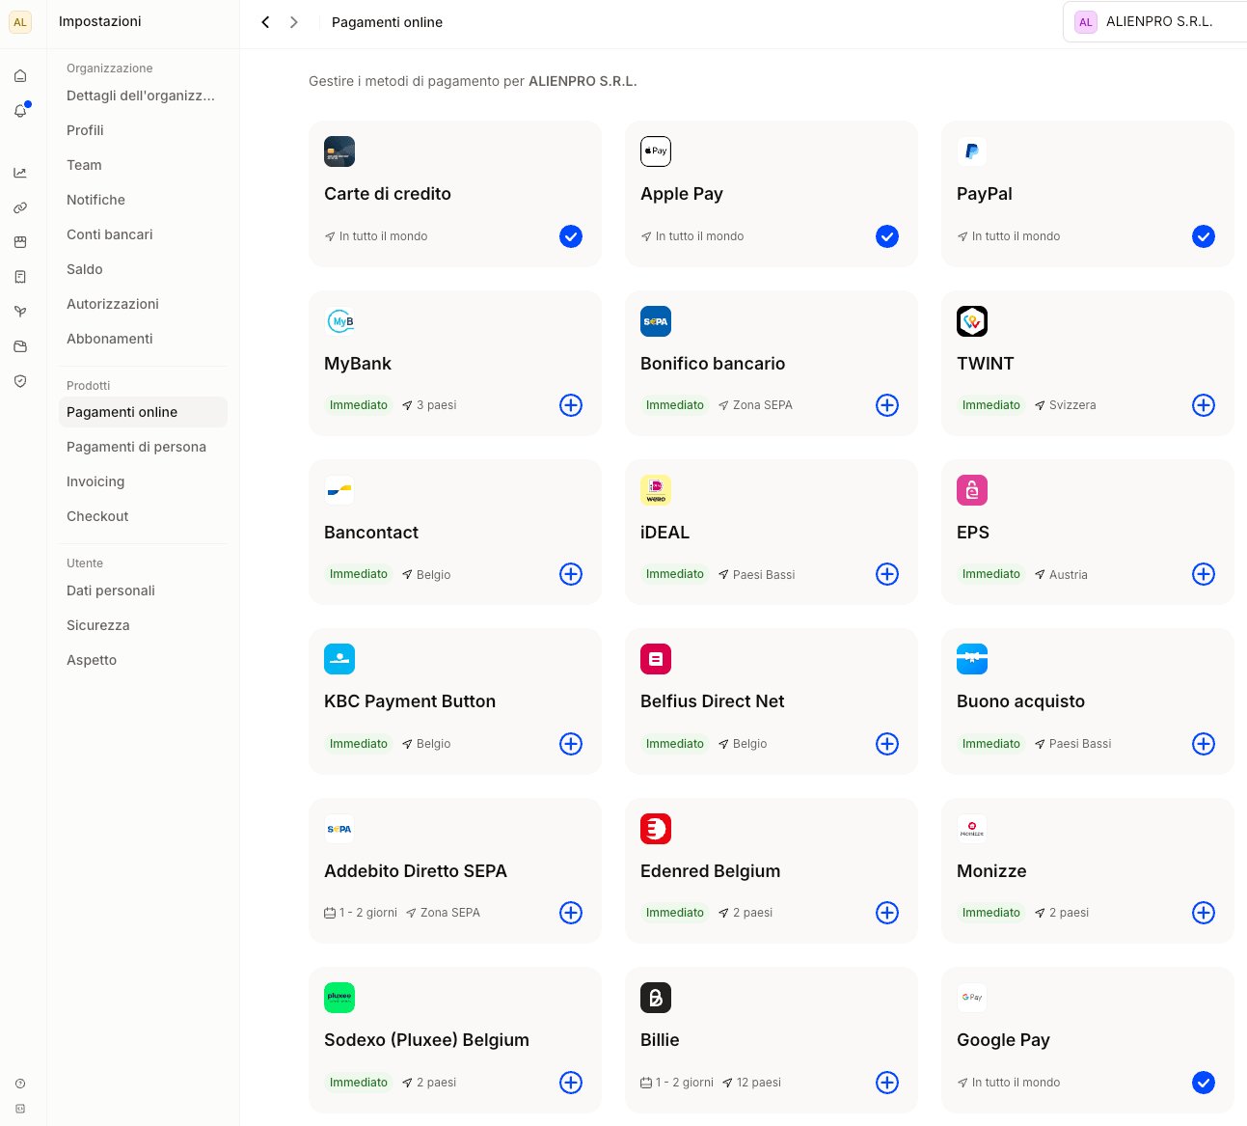Go forward with the right arrow
Image resolution: width=1247 pixels, height=1126 pixels.
(294, 22)
